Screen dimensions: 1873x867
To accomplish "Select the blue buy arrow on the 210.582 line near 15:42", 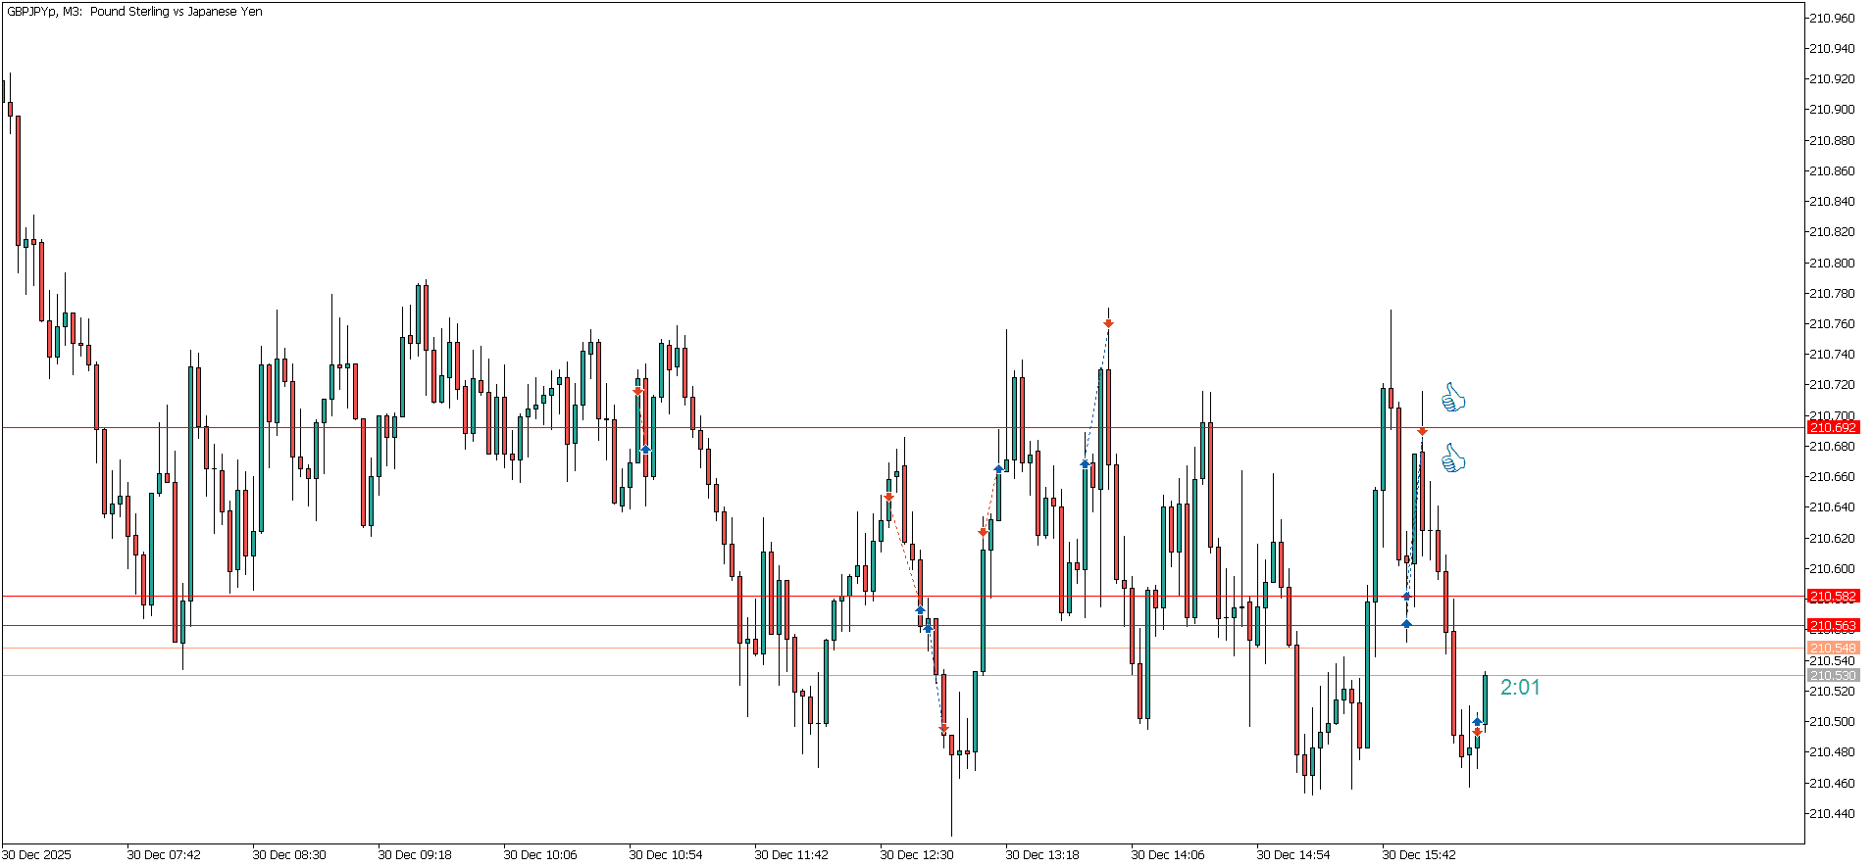I will click(x=1406, y=596).
